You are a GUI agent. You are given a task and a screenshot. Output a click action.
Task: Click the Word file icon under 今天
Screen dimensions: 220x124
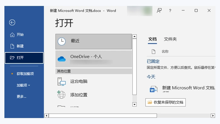(154, 89)
